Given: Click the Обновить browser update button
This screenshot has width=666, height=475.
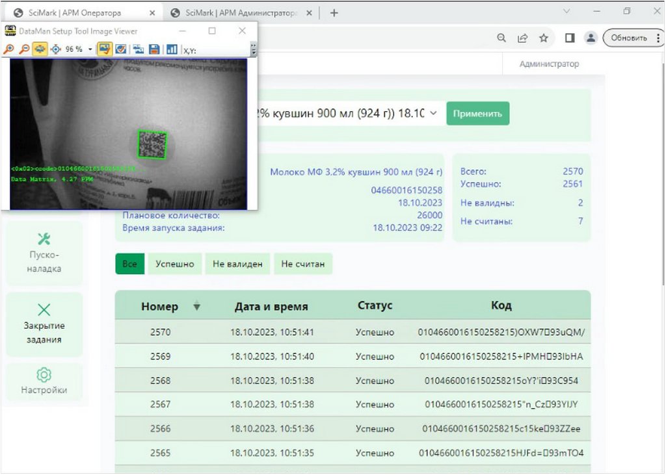Looking at the screenshot, I should click(629, 38).
